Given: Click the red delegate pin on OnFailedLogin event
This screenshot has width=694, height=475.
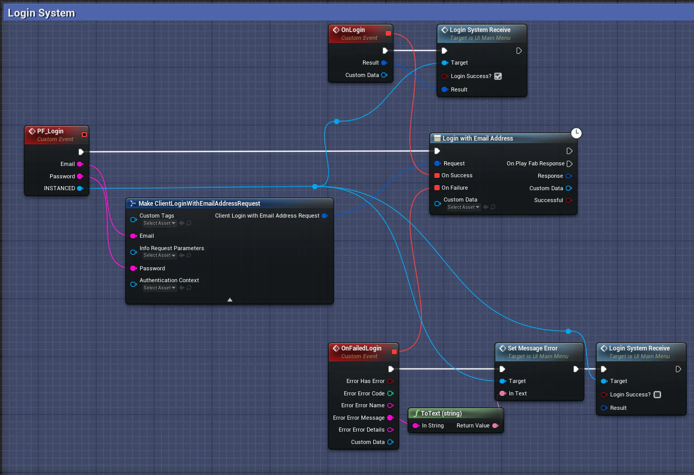Looking at the screenshot, I should pos(395,352).
